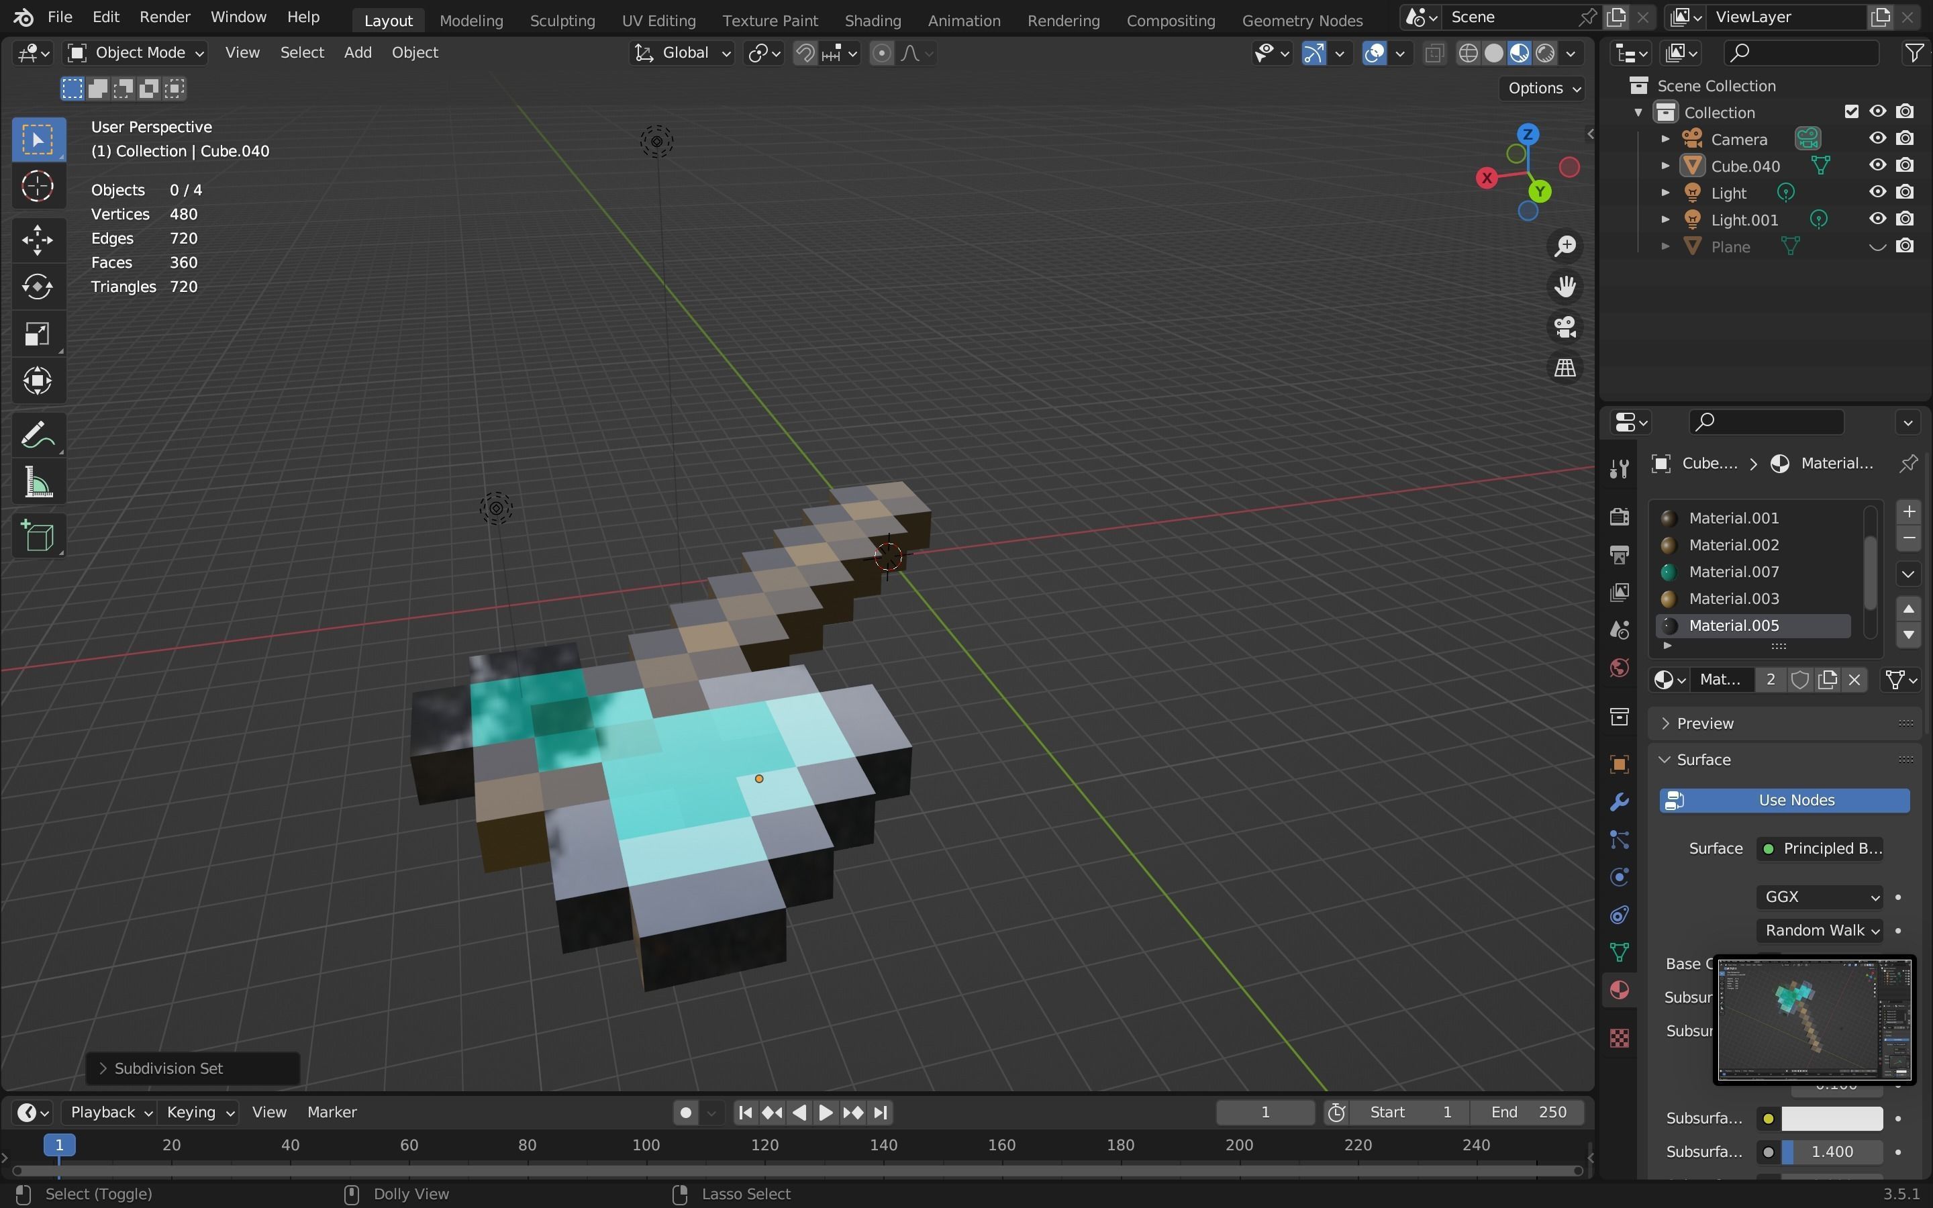Image resolution: width=1933 pixels, height=1208 pixels.
Task: Select the 3D Cursor tool
Action: [x=38, y=186]
